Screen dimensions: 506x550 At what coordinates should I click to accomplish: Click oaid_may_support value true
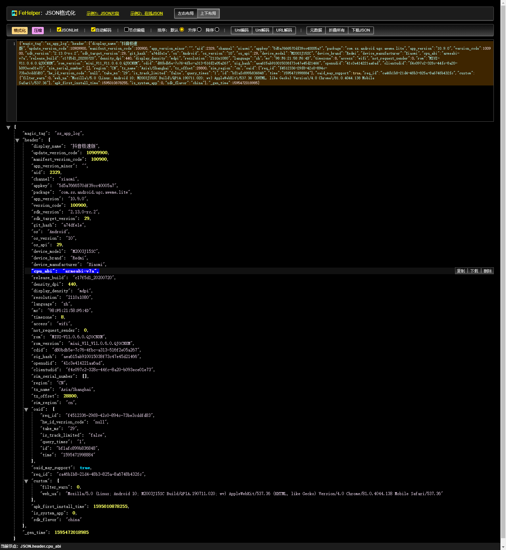tap(85, 468)
